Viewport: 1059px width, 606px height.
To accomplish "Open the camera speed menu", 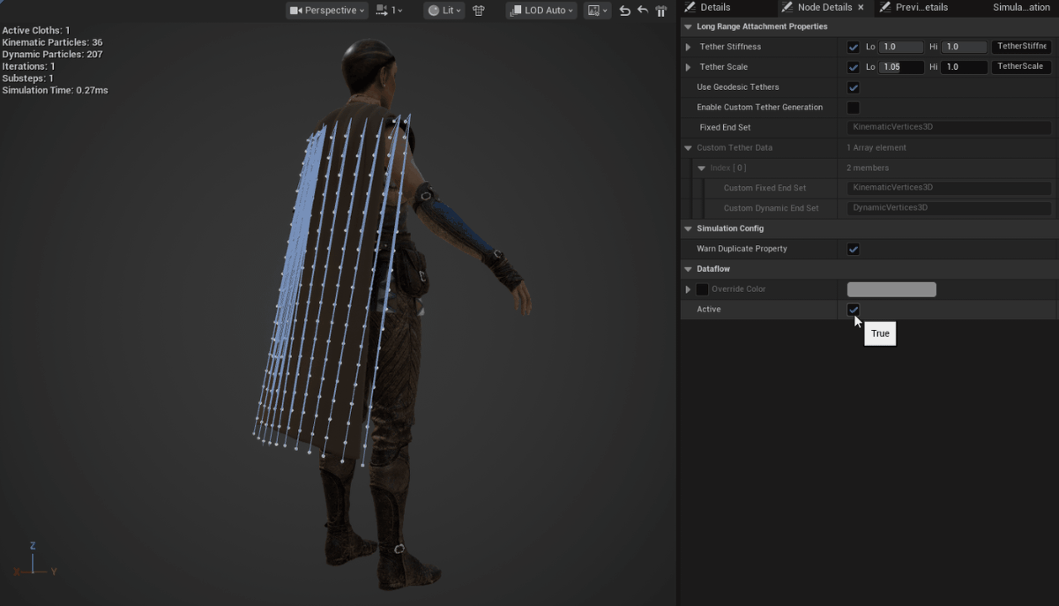I will (389, 11).
